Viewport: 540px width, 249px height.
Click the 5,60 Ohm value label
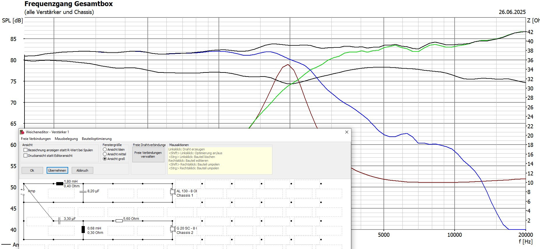click(131, 219)
